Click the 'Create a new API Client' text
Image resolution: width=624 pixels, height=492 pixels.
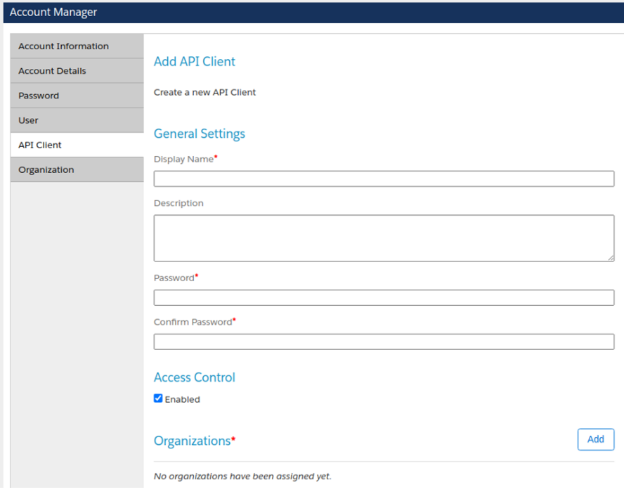point(204,92)
